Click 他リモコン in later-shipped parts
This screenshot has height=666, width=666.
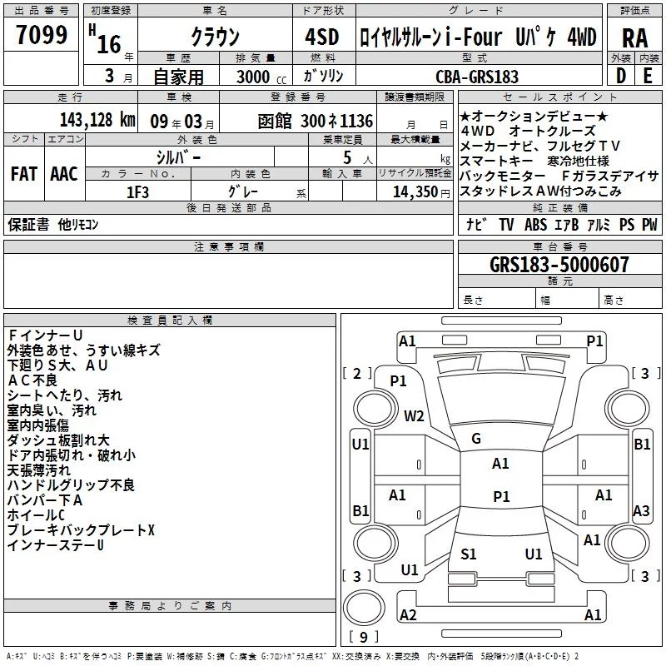click(x=78, y=224)
